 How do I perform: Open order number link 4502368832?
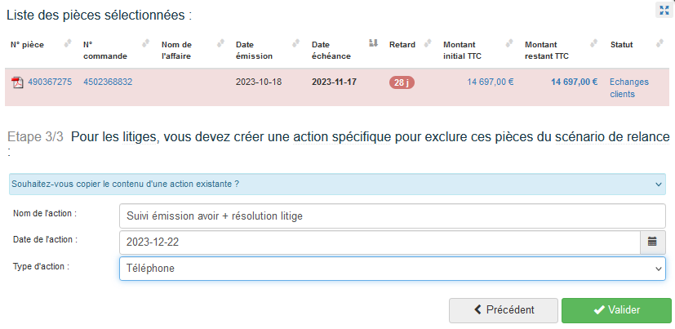(108, 82)
